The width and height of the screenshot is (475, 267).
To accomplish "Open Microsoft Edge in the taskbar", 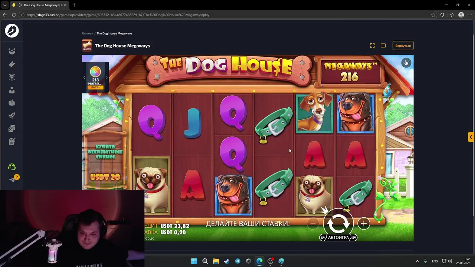I will pos(259,261).
